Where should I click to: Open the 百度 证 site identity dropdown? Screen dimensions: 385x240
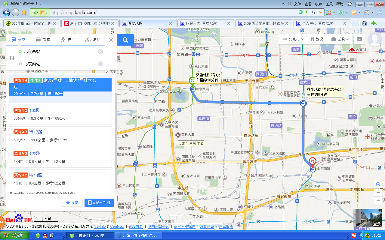[39, 13]
